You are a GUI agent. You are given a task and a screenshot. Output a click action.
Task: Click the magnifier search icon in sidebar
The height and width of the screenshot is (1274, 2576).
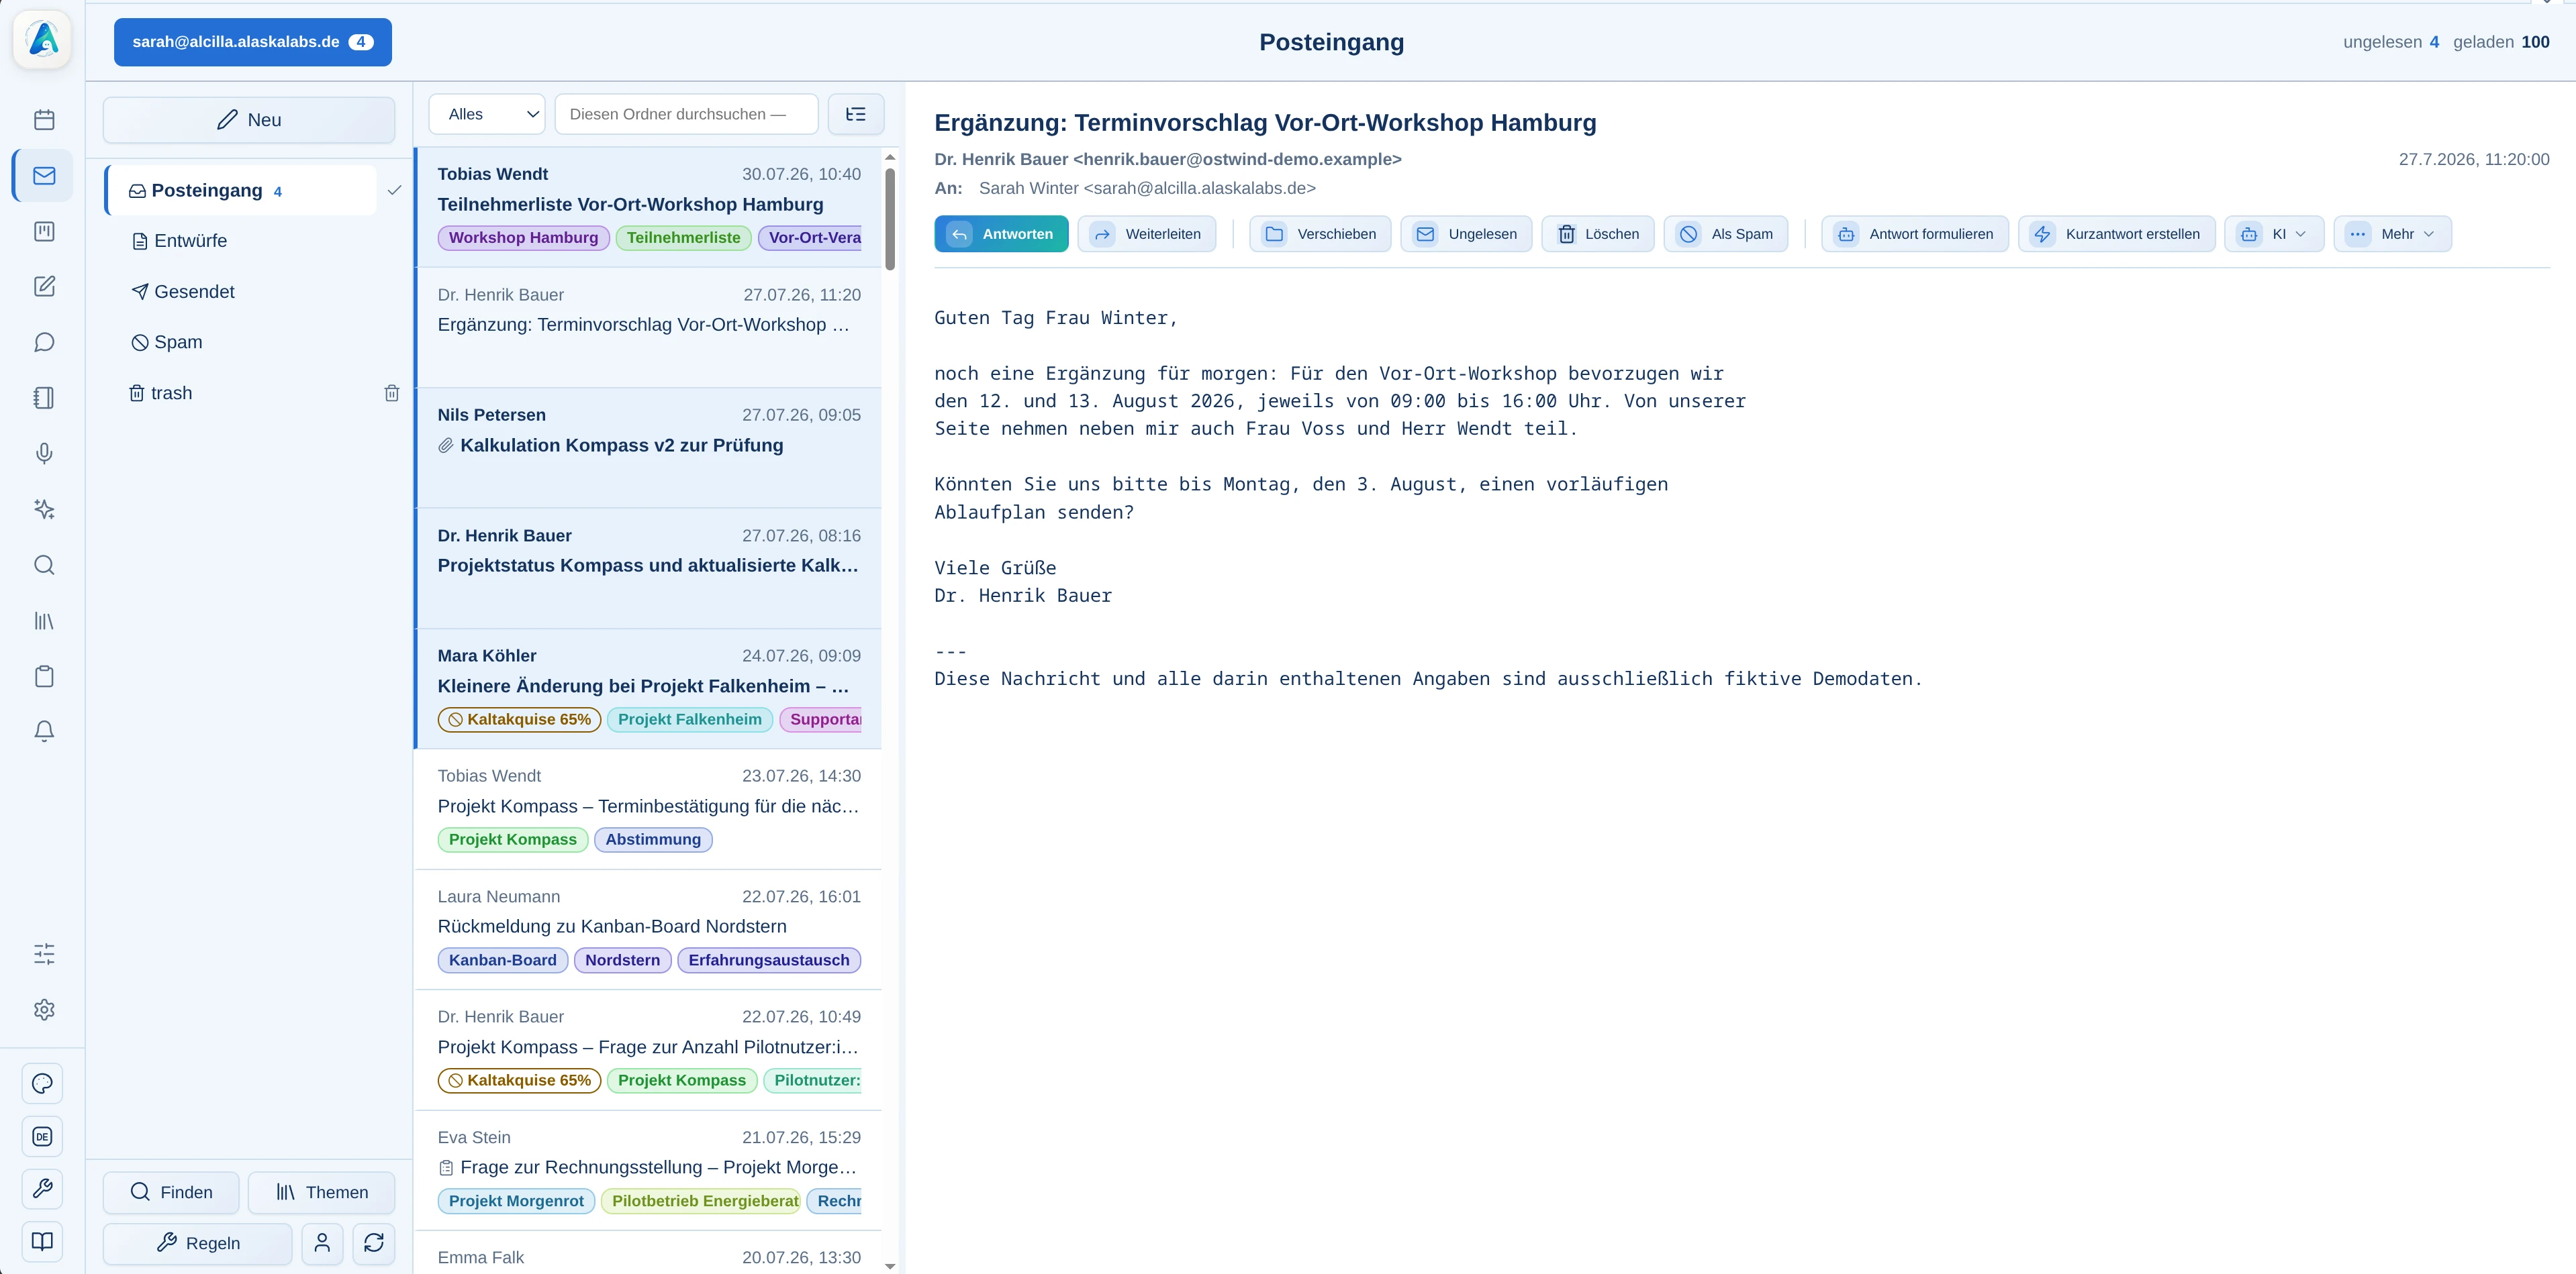44,566
